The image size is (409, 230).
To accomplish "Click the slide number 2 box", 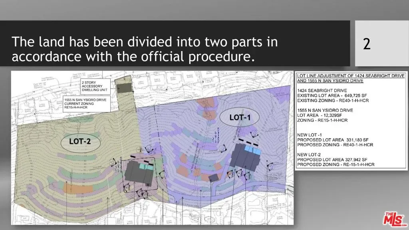I will (366, 44).
